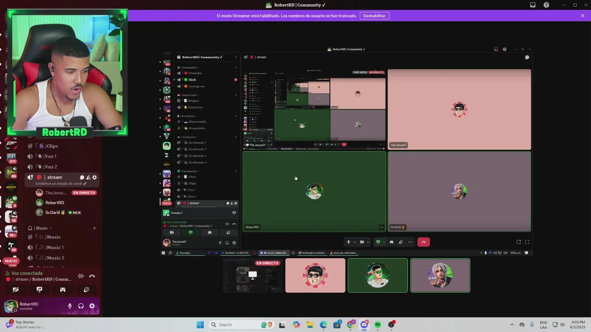This screenshot has height=332, width=591.
Task: Open the Top Stories widget on taskbar
Action: click(26, 325)
